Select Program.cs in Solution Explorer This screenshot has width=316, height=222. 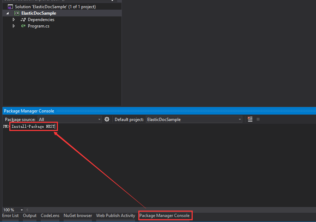click(39, 26)
